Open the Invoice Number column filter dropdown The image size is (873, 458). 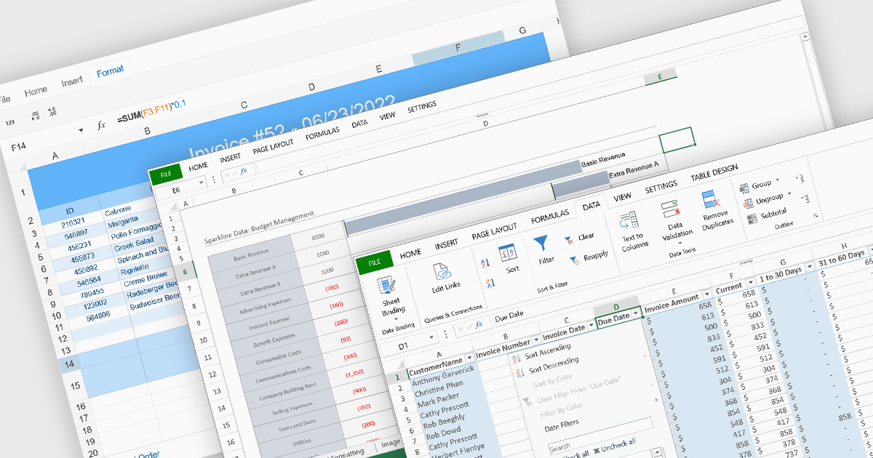536,340
